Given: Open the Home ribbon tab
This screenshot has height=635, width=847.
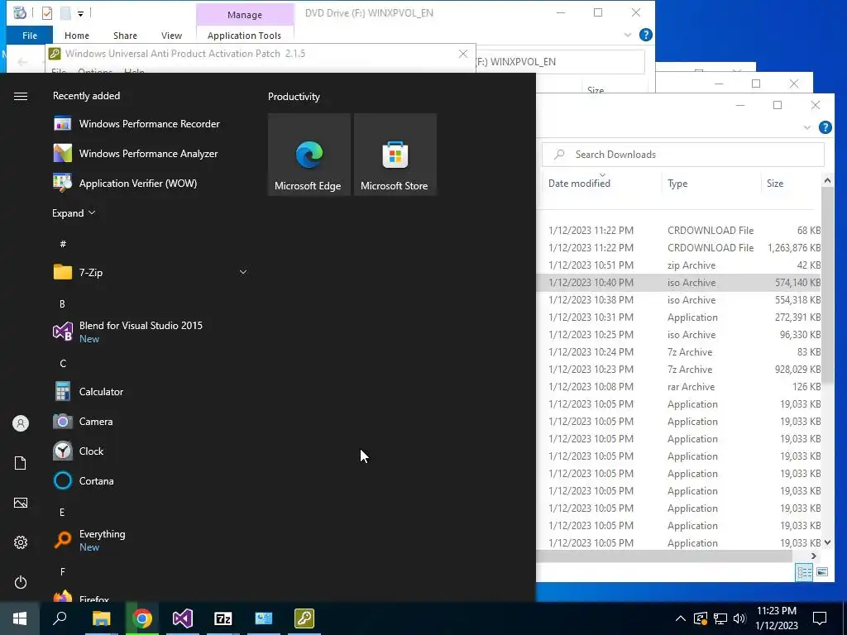Looking at the screenshot, I should (x=77, y=35).
